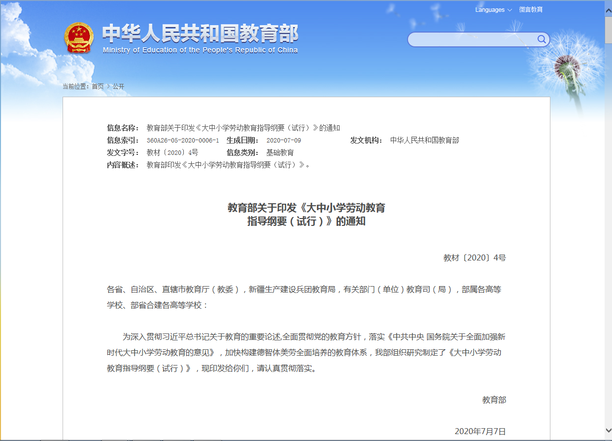
Task: Click the 生成日期 label
Action: (x=243, y=141)
